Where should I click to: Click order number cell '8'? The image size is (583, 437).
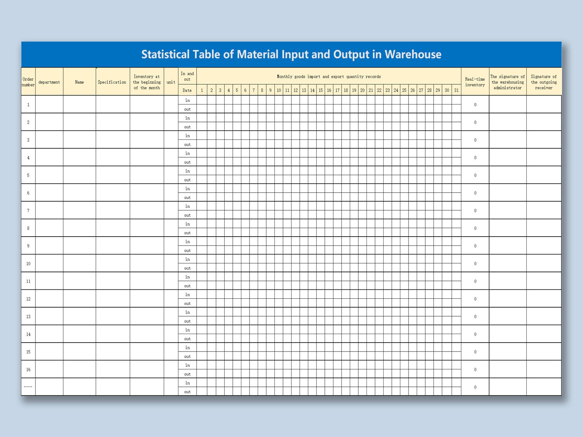(x=28, y=228)
